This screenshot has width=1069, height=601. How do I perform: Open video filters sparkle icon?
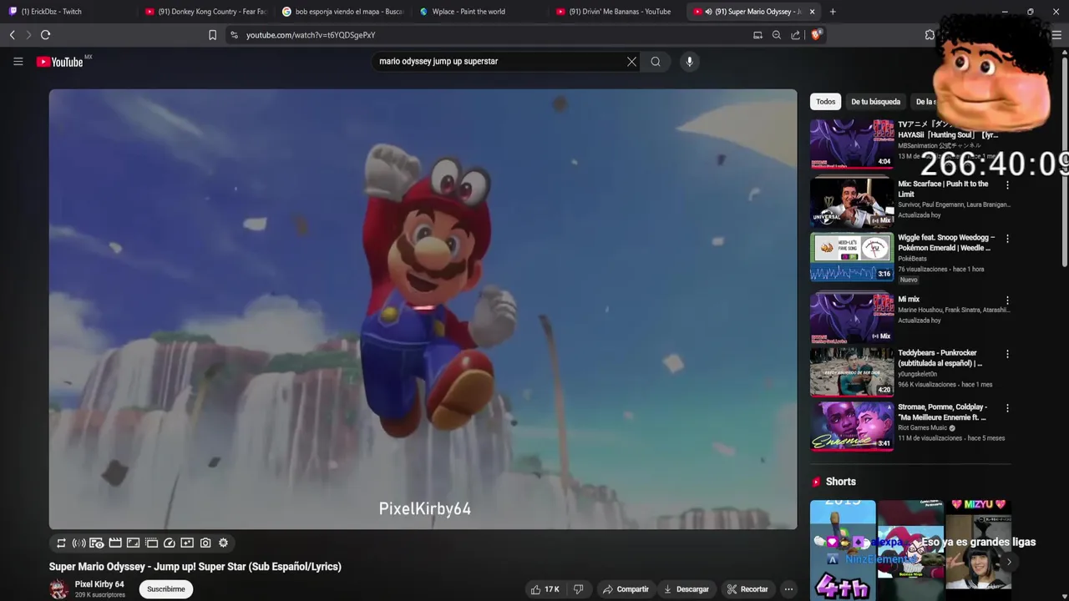(187, 543)
